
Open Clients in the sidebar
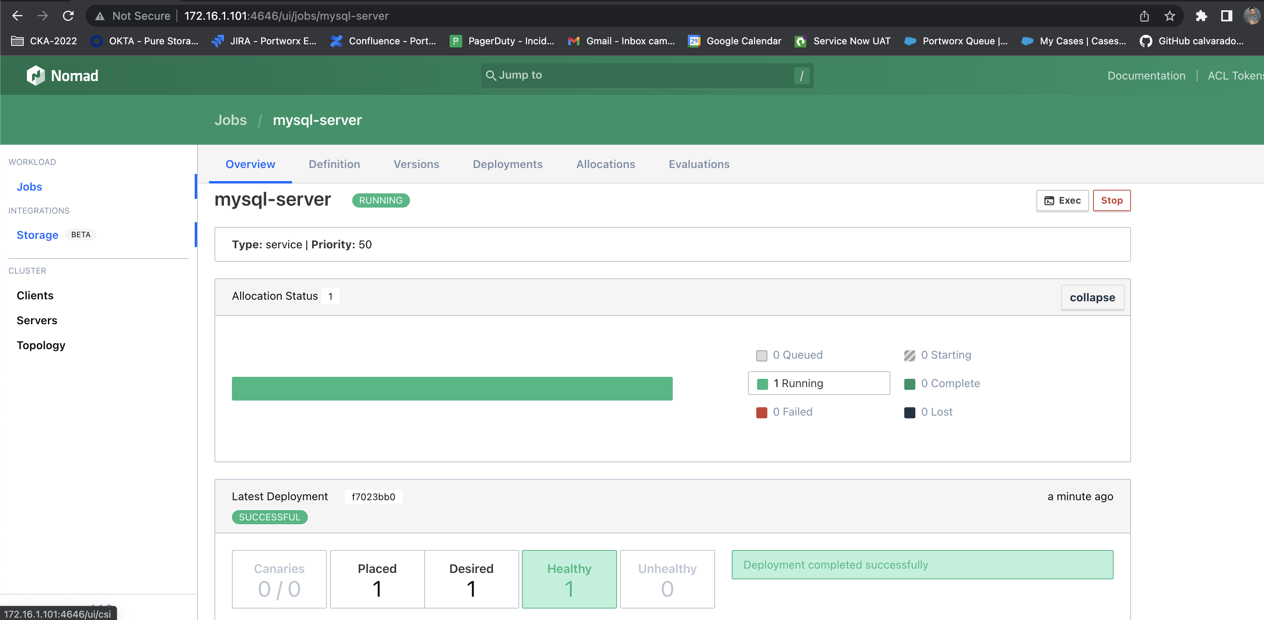coord(35,295)
